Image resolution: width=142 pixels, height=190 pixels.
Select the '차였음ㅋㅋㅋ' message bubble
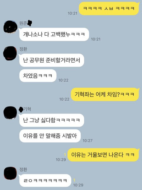tap(38, 76)
